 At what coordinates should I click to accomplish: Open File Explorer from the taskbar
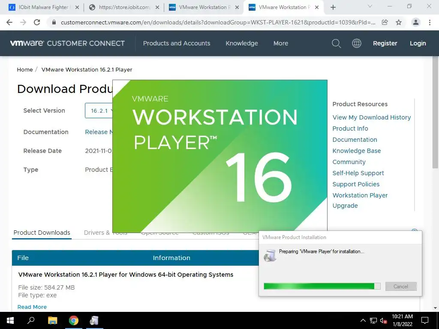[52, 320]
